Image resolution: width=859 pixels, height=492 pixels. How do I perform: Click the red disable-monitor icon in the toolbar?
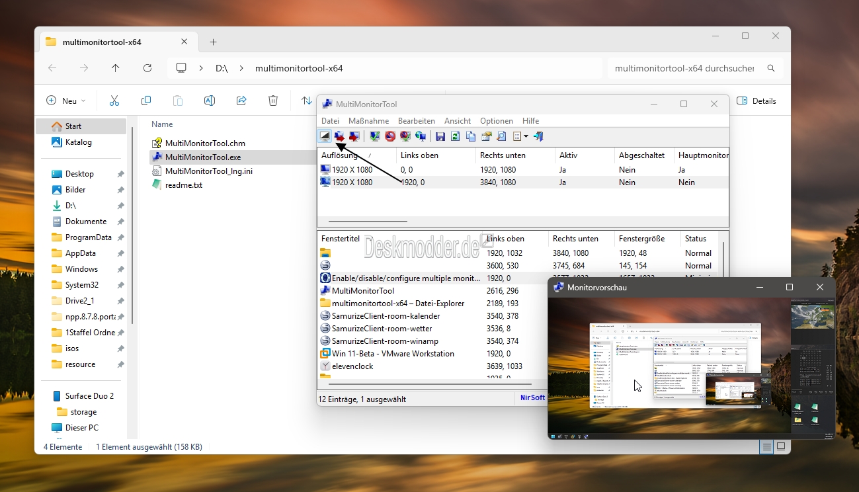pos(390,136)
